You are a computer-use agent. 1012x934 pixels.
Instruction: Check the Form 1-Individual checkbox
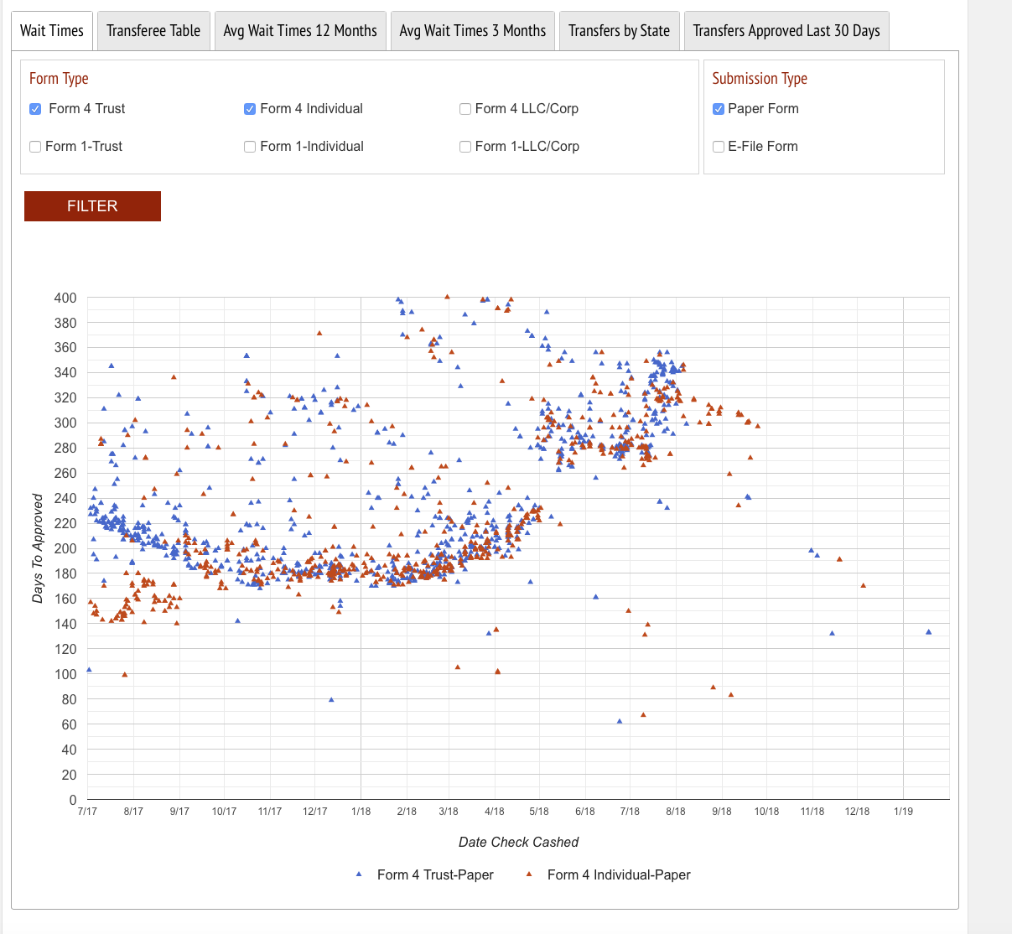point(250,147)
